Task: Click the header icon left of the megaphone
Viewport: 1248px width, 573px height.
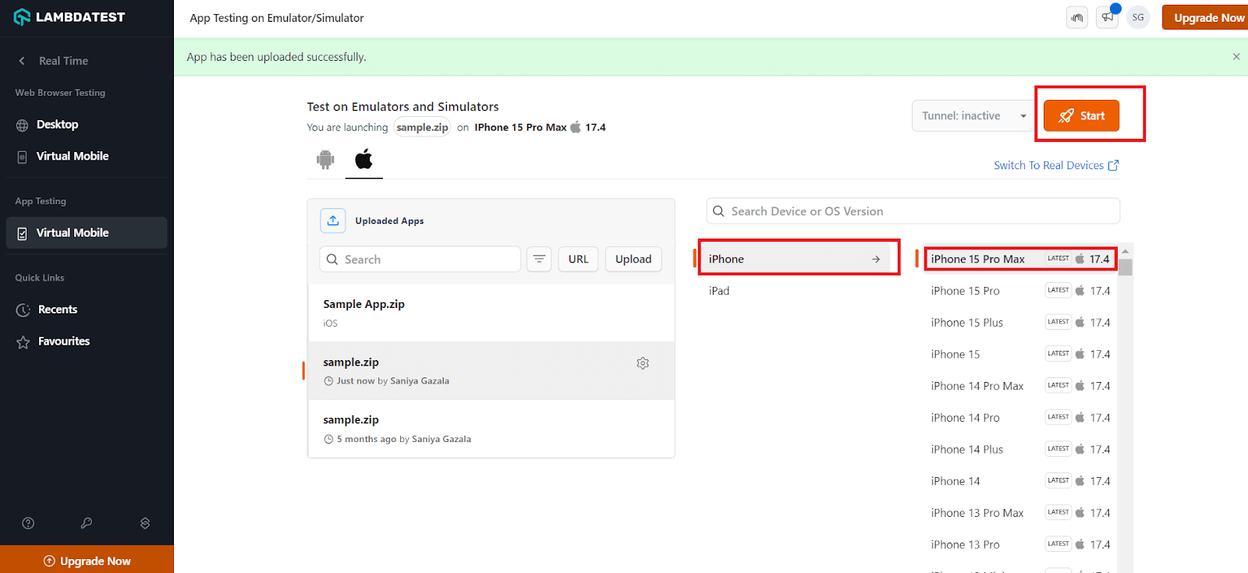Action: click(1077, 17)
